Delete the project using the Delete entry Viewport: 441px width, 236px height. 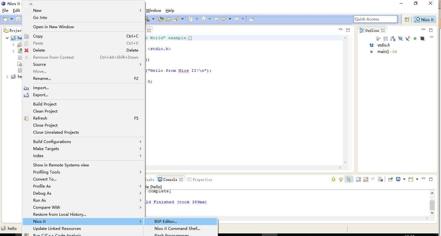coord(83,50)
